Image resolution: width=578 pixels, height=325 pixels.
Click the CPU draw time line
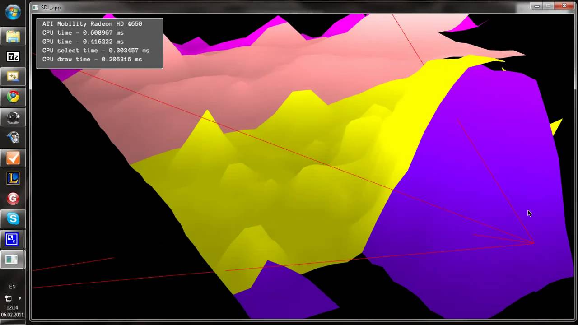(x=92, y=60)
